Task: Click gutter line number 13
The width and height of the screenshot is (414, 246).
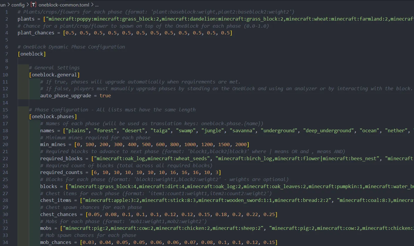Action: [5, 96]
